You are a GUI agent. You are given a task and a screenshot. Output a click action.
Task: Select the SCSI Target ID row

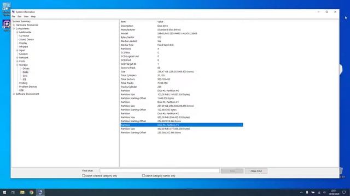coord(182,64)
